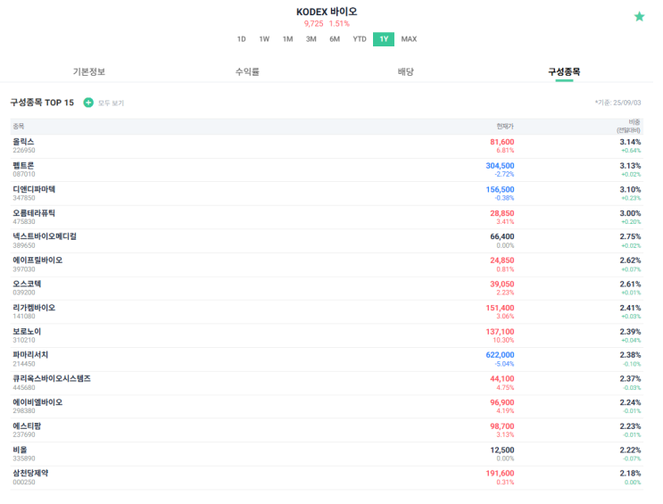The image size is (663, 504).
Task: Click the 3.14% weight value for 올릭스
Action: click(630, 142)
